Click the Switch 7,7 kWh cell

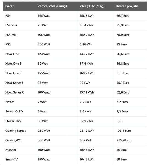(85, 102)
